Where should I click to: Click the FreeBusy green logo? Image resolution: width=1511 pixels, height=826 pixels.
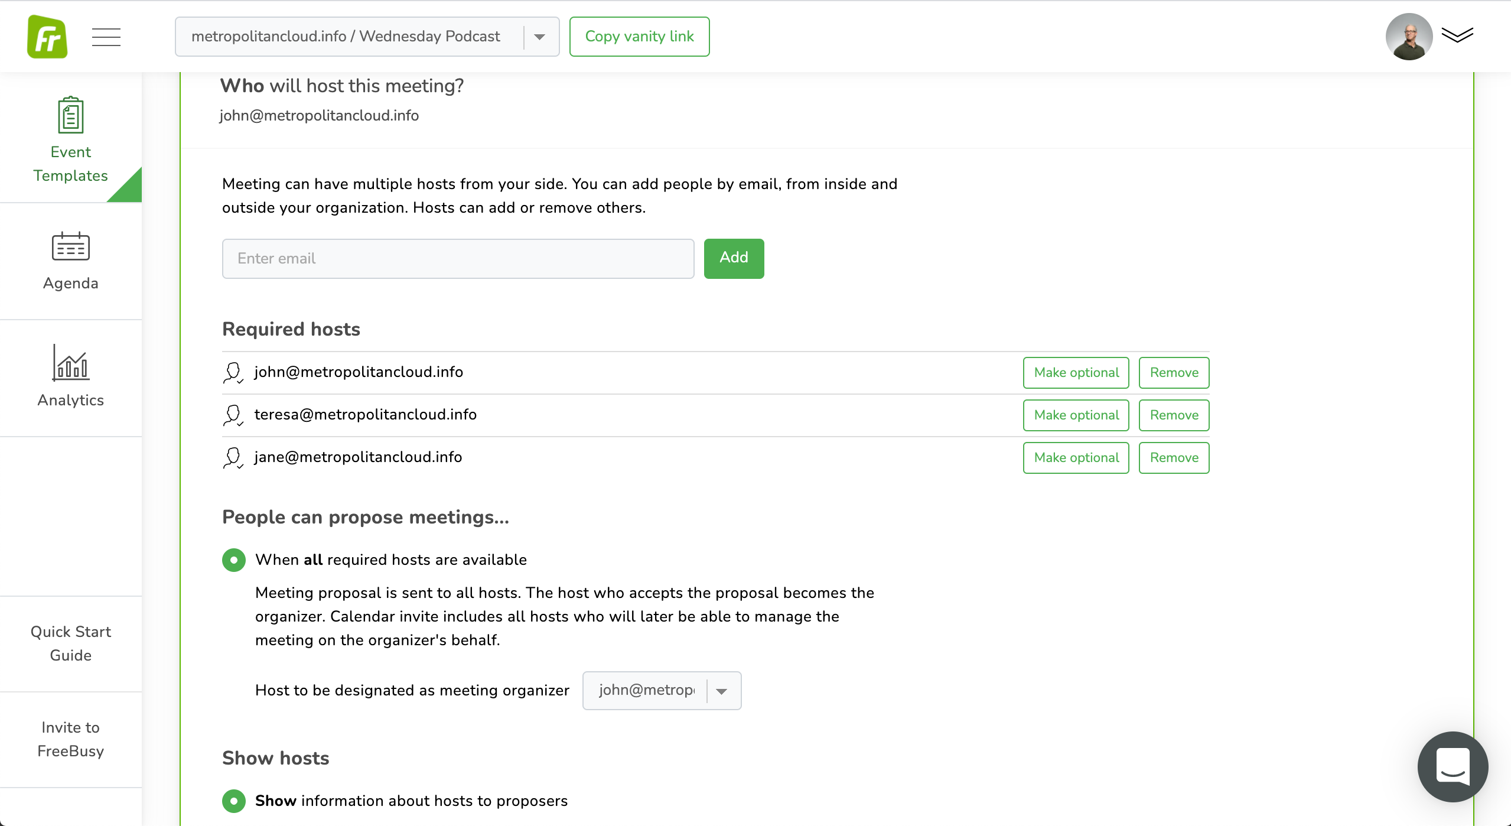point(47,37)
